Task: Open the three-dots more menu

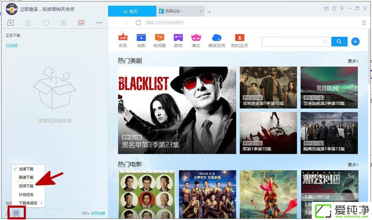Action: (x=99, y=23)
